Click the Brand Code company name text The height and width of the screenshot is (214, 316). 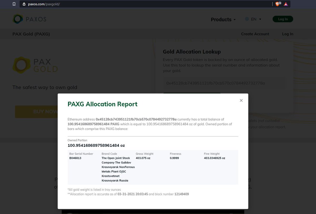pos(118,169)
